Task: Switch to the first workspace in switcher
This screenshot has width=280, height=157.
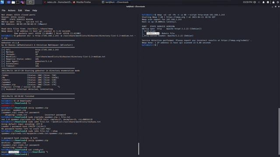Action: coord(30,2)
